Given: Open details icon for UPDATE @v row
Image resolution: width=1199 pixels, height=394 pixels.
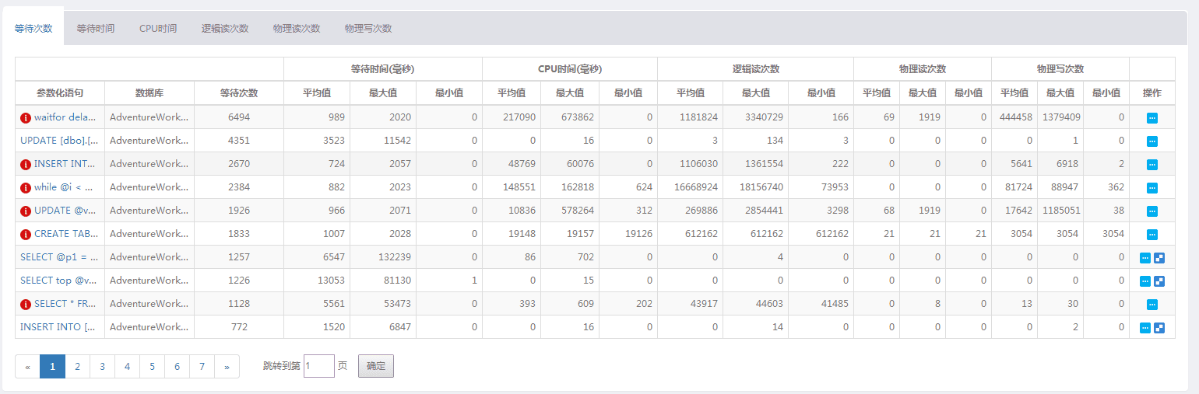Looking at the screenshot, I should (1152, 211).
